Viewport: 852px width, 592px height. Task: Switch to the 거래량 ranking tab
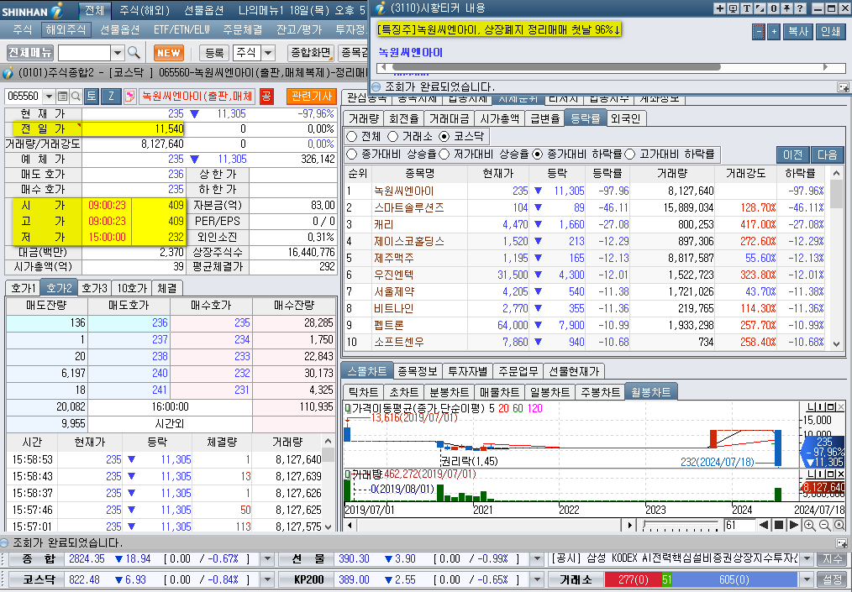point(363,118)
